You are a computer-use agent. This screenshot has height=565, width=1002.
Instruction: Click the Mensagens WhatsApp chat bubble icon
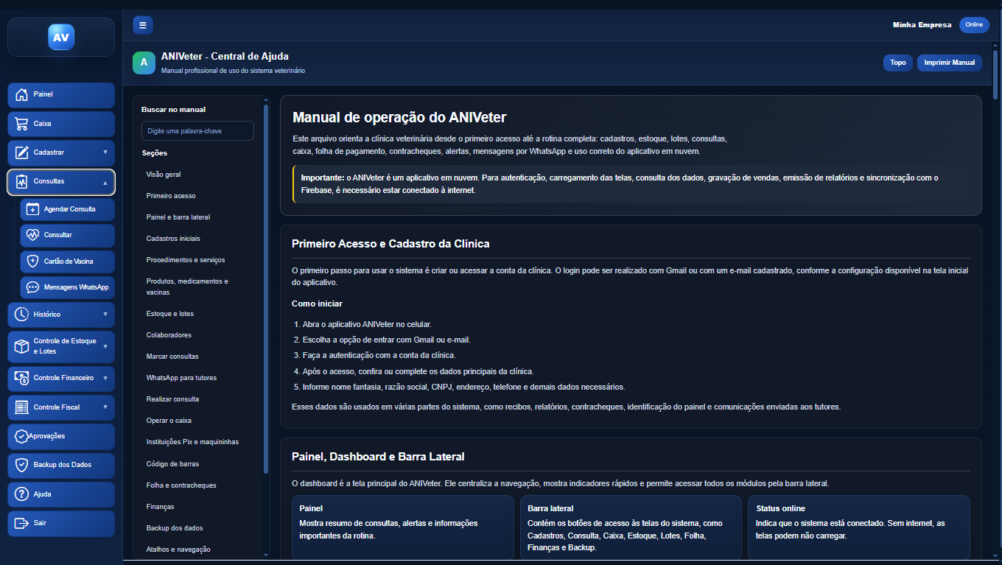(x=32, y=287)
